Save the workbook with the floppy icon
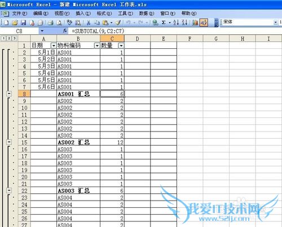Viewport: 282px width, 227px height. [x=23, y=22]
